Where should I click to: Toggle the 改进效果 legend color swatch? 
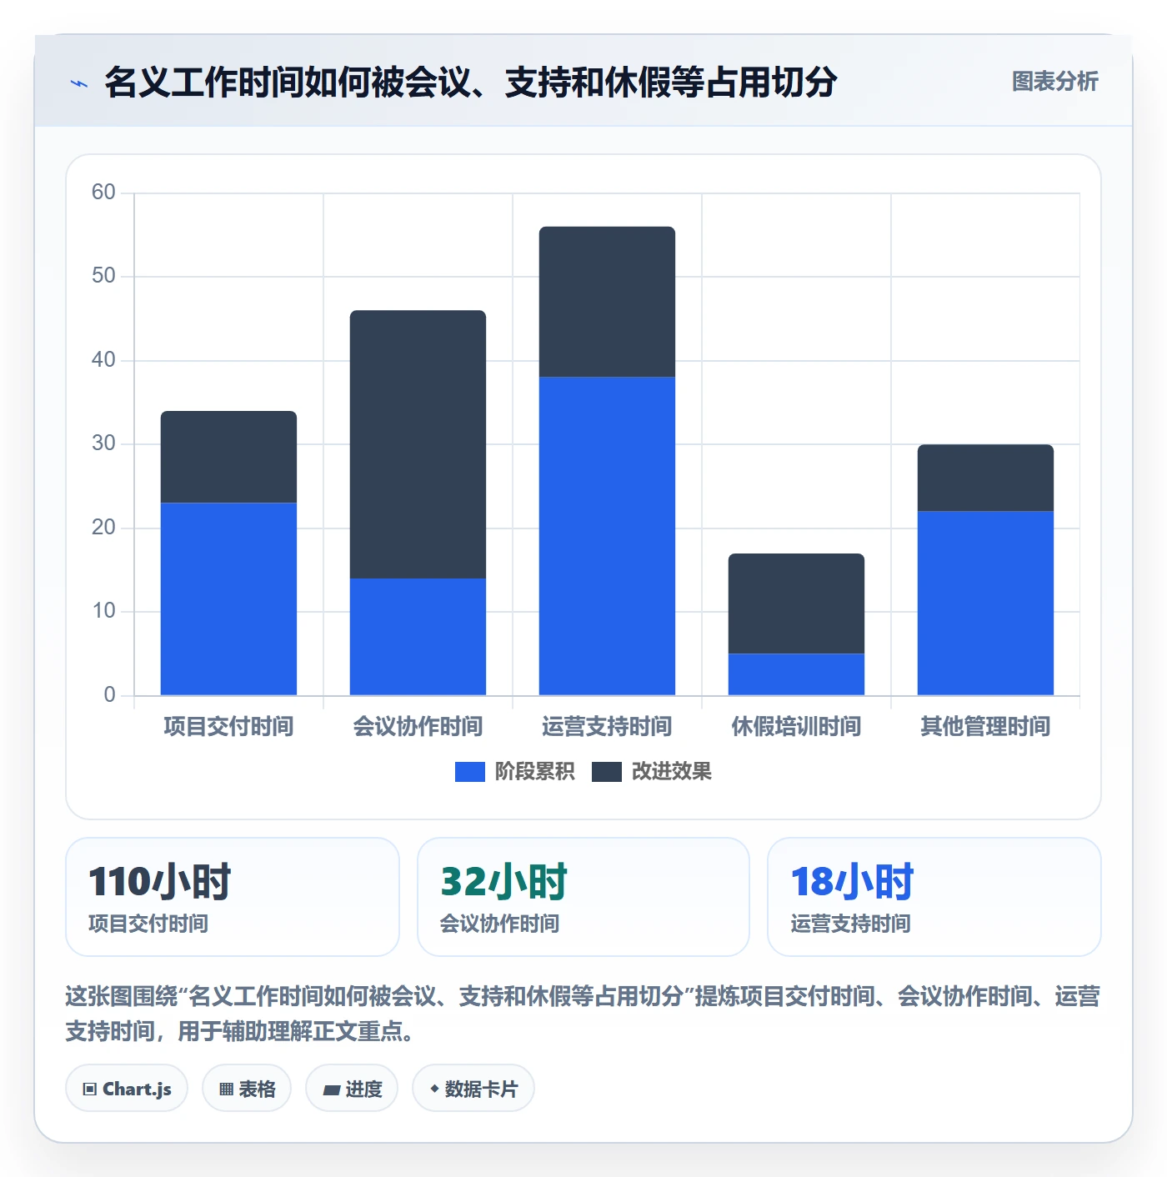pyautogui.click(x=606, y=772)
